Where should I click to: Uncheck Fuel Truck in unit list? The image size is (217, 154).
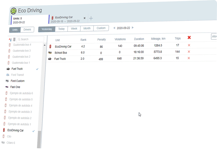click(x=37, y=69)
